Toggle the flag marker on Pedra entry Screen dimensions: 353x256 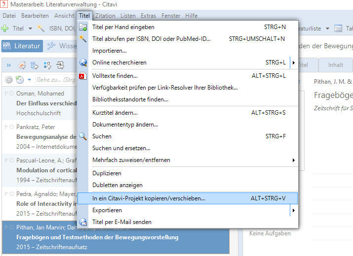tap(6, 193)
